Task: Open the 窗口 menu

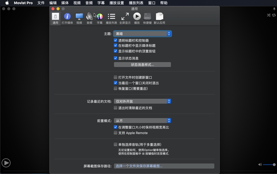Action: coord(152,3)
